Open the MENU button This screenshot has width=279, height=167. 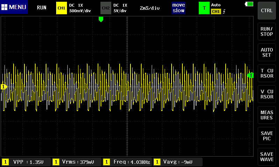[x=14, y=7]
